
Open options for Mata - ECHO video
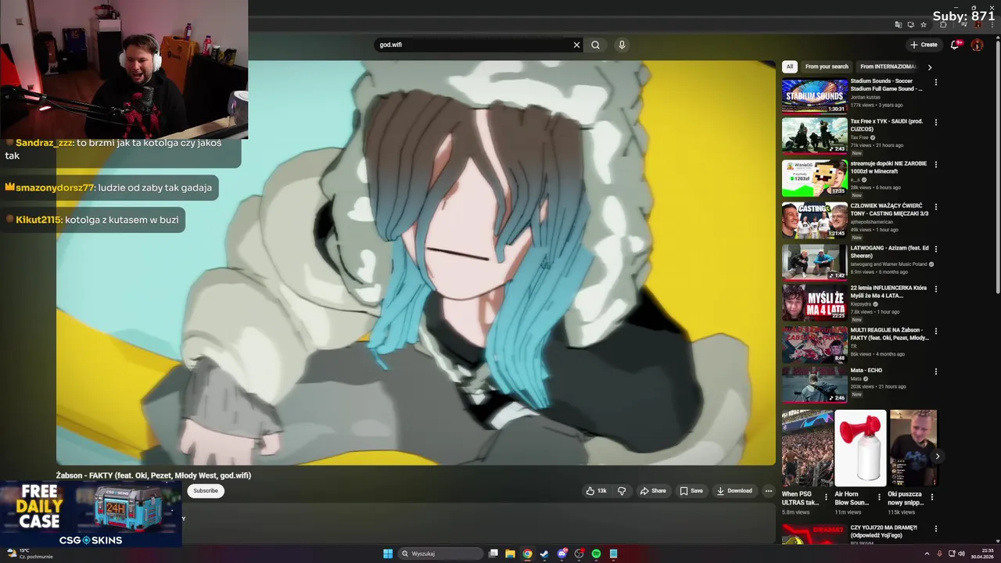[x=935, y=371]
